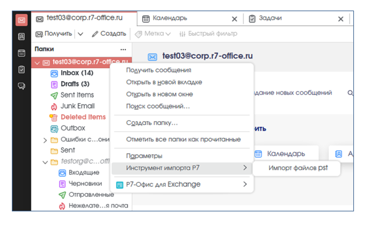Image resolution: width=377 pixels, height=228 pixels.
Task: Select the Deleted Items folder
Action: point(83,117)
